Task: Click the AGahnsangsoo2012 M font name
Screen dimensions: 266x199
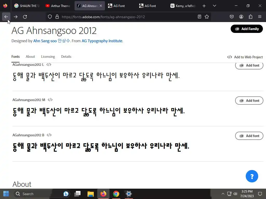Action: pos(29,100)
